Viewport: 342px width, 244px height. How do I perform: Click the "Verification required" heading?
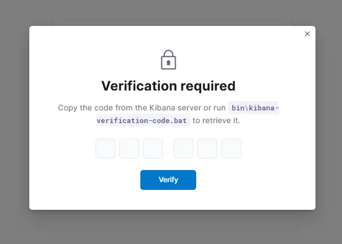169,86
